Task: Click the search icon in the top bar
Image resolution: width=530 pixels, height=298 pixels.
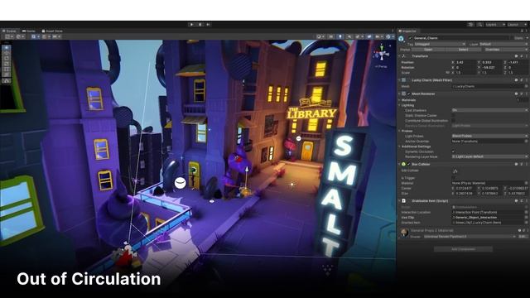Action: [x=480, y=25]
